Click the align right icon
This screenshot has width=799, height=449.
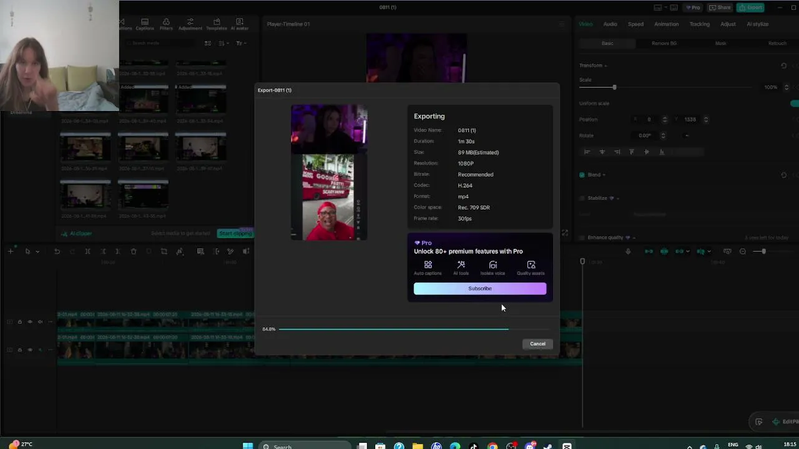point(617,152)
